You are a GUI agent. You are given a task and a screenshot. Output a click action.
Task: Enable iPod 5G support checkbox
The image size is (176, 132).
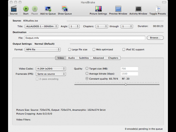(x=124, y=49)
